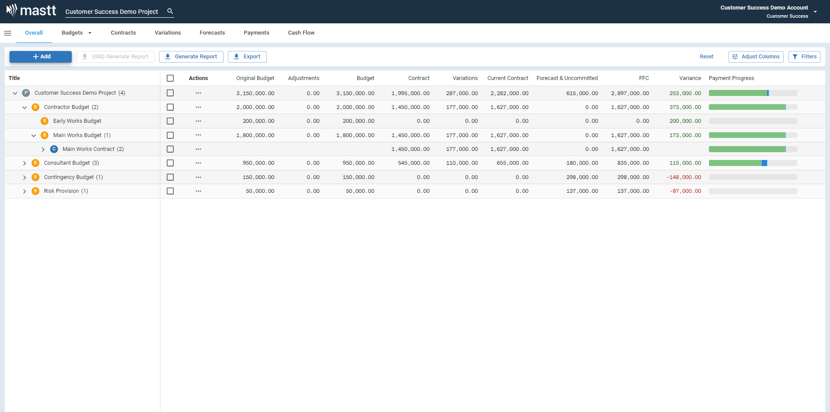Open the Filters panel

pos(804,57)
